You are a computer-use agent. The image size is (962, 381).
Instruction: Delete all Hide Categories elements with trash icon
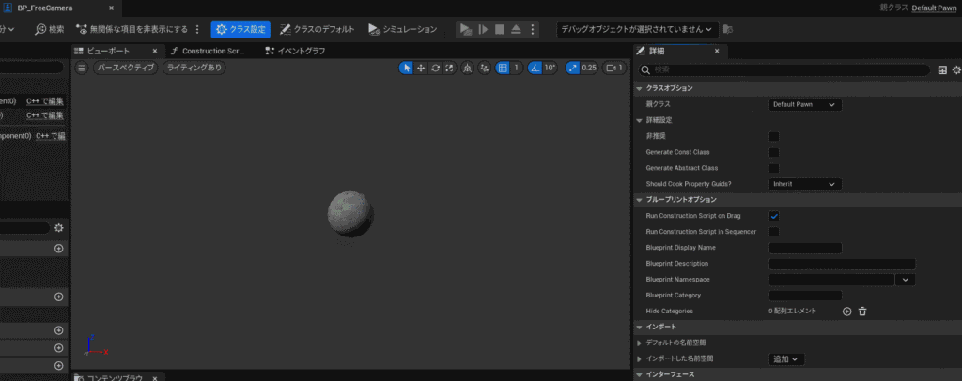pyautogui.click(x=862, y=311)
